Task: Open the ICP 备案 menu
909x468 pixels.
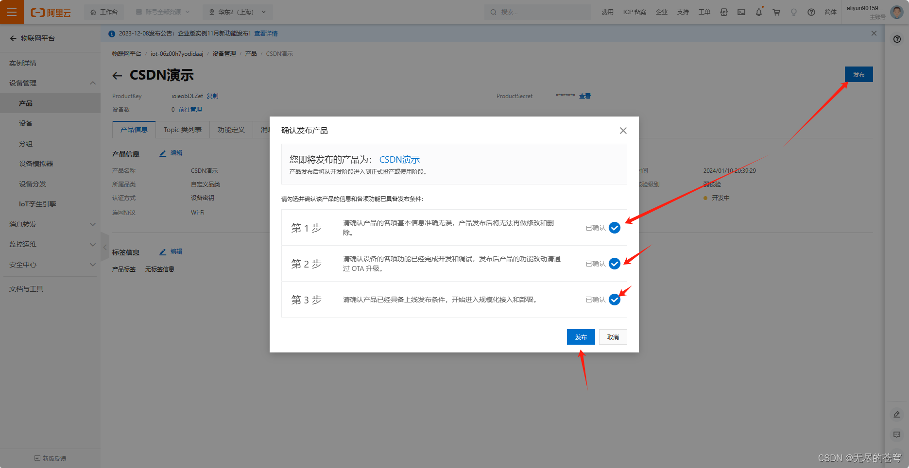Action: [635, 12]
